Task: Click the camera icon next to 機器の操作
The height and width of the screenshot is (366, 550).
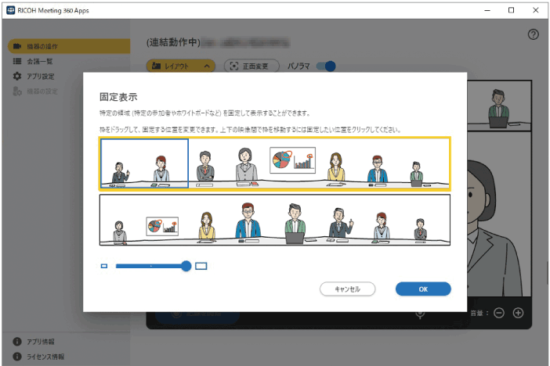Action: (17, 46)
